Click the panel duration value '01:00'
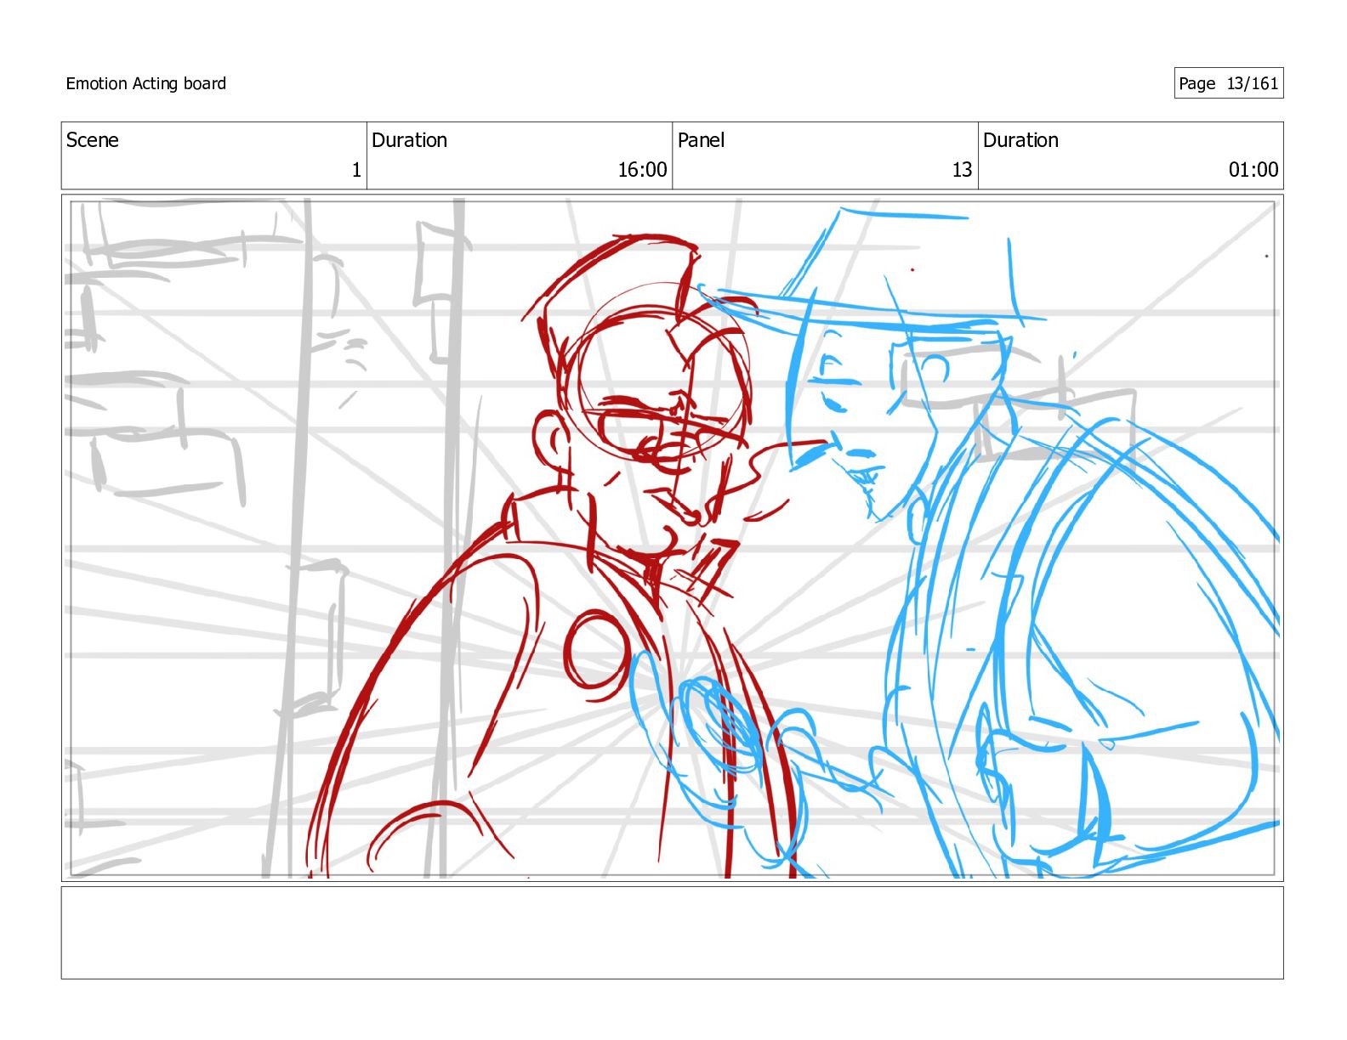The width and height of the screenshot is (1347, 1040). point(1253,170)
